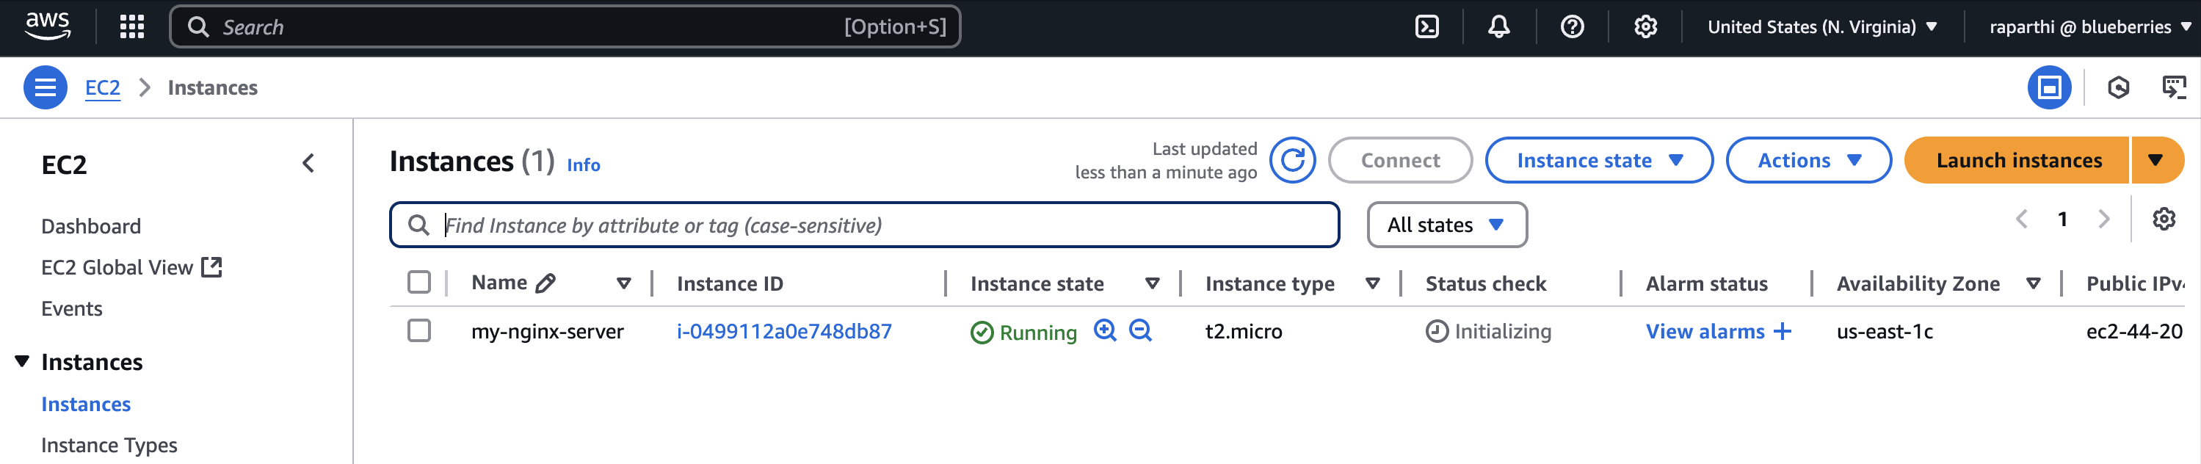The width and height of the screenshot is (2201, 464).
Task: Open EC2 Global View external link icon
Action: coord(211,267)
